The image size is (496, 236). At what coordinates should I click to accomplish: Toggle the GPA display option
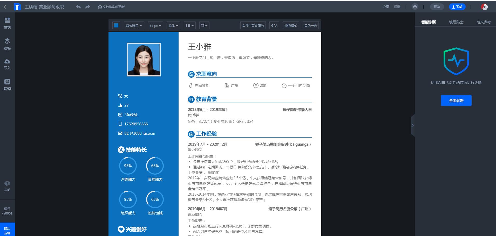pos(274,25)
